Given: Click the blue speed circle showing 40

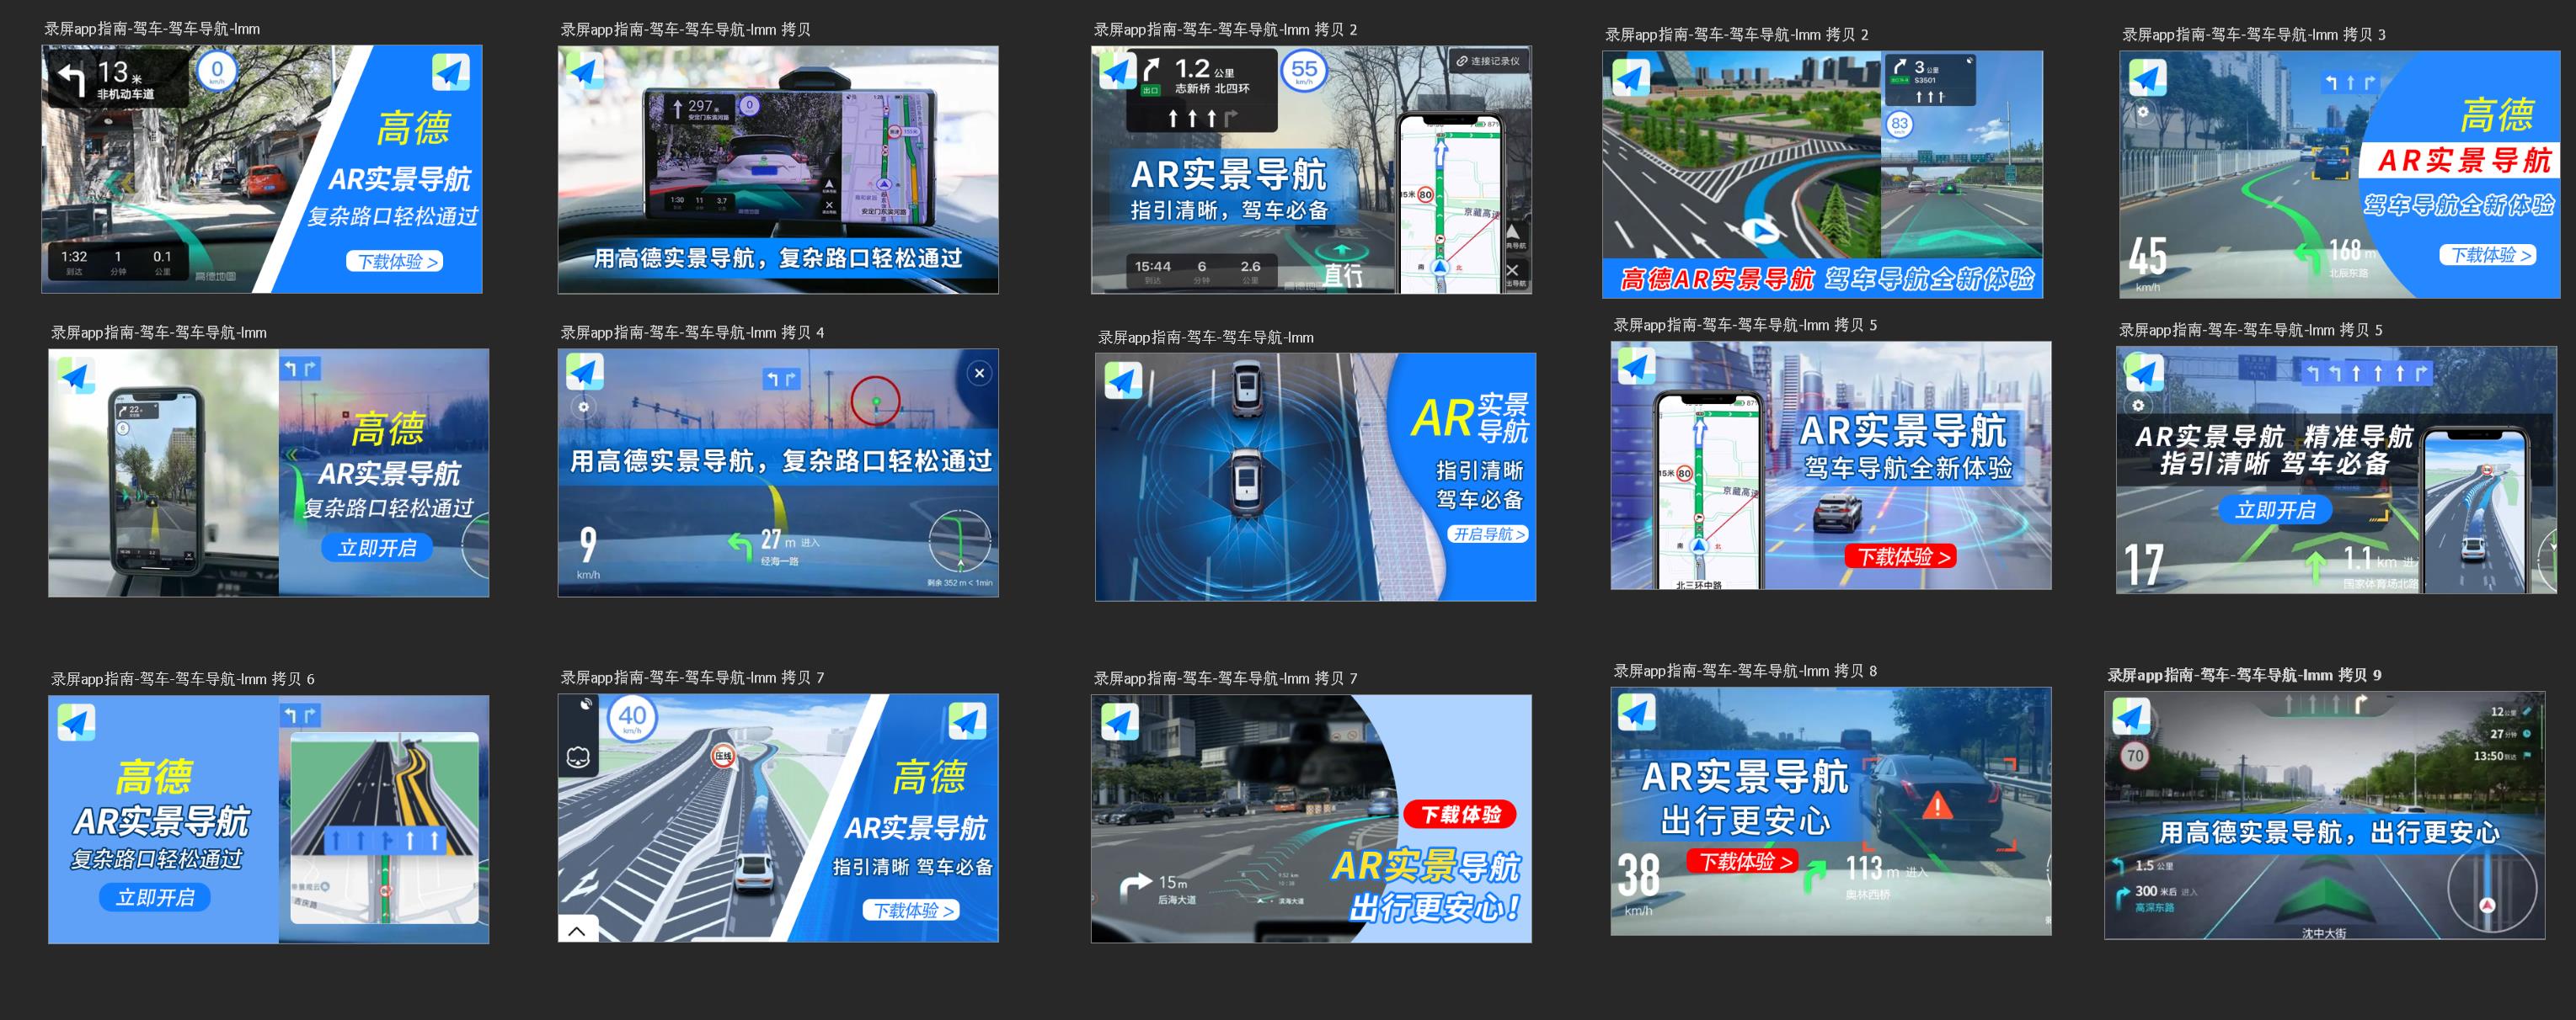Looking at the screenshot, I should click(x=632, y=720).
